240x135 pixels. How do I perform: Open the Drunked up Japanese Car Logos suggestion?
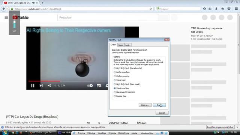click(207, 30)
